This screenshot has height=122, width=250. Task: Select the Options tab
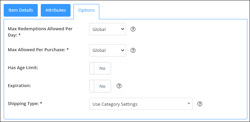(x=87, y=10)
